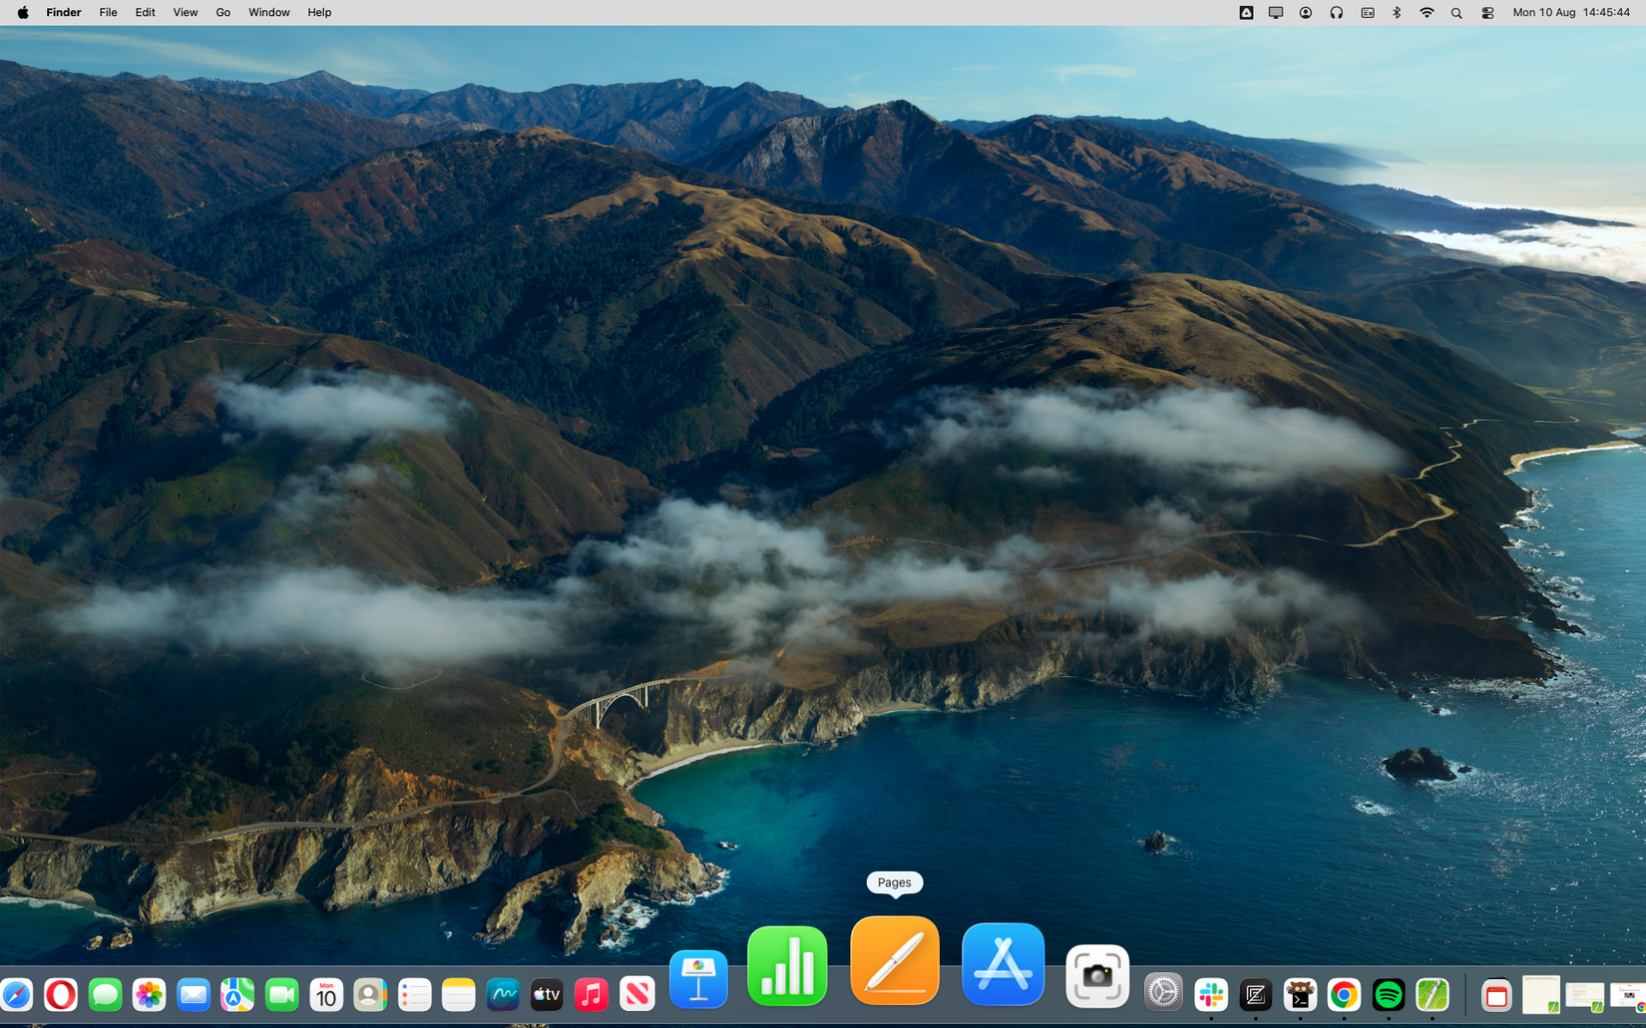
Task: Launch the Screenshot app from the Dock
Action: 1097,976
